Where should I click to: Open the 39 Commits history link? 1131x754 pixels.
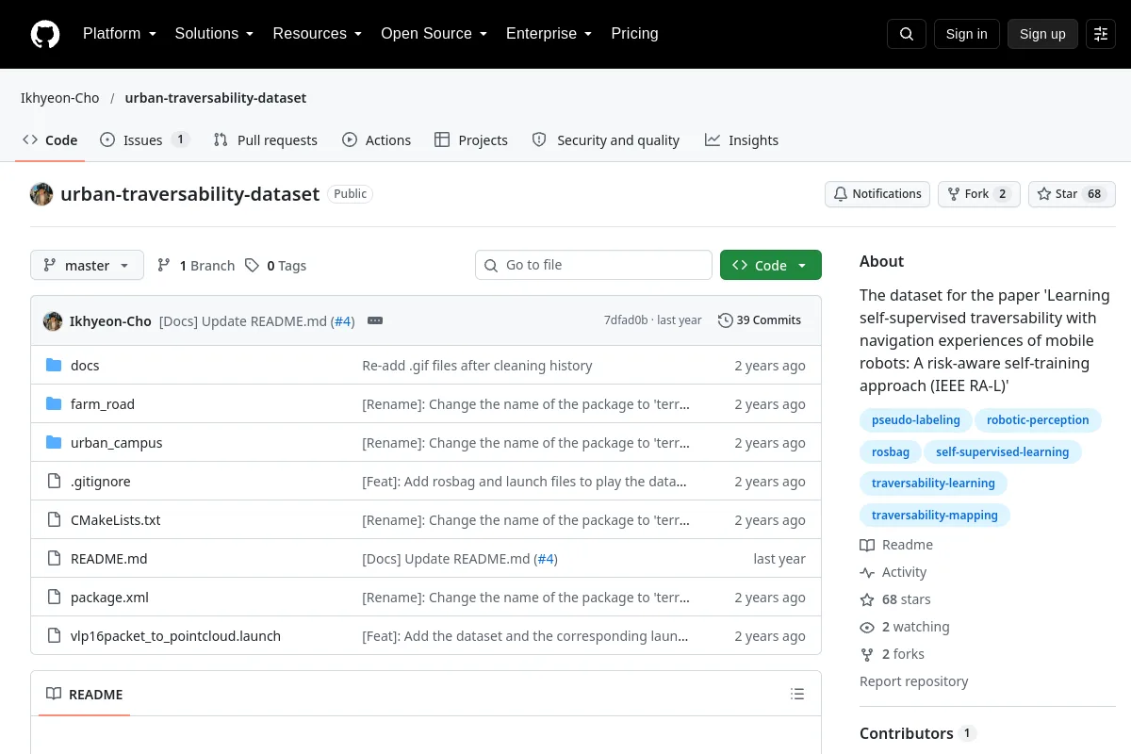coord(760,320)
